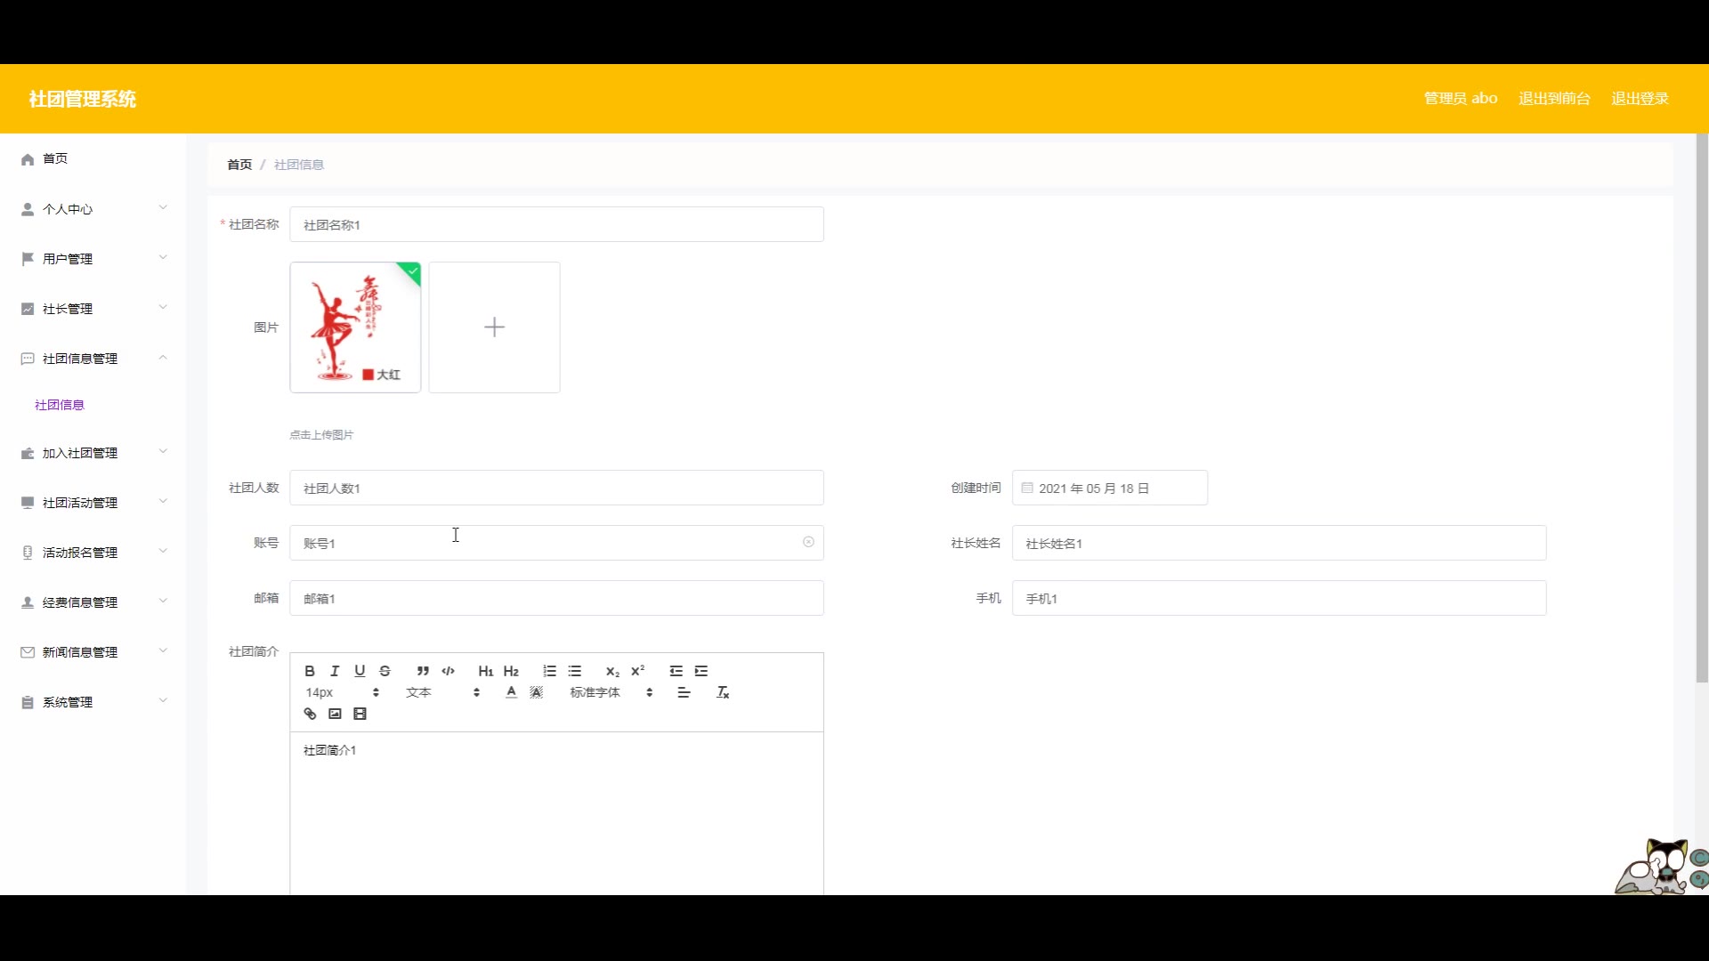
Task: Click the 退出到前台 link
Action: (x=1554, y=99)
